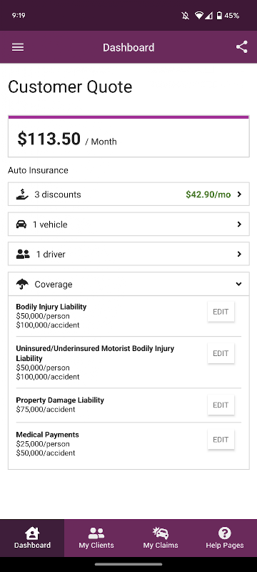Edit Uninsured/Underinsured Motorist coverage
Screen dimensions: 257x572
(221, 353)
